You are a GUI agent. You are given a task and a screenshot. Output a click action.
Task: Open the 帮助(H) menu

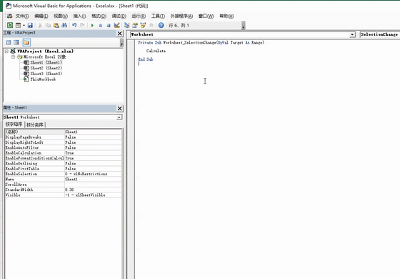[x=226, y=16]
